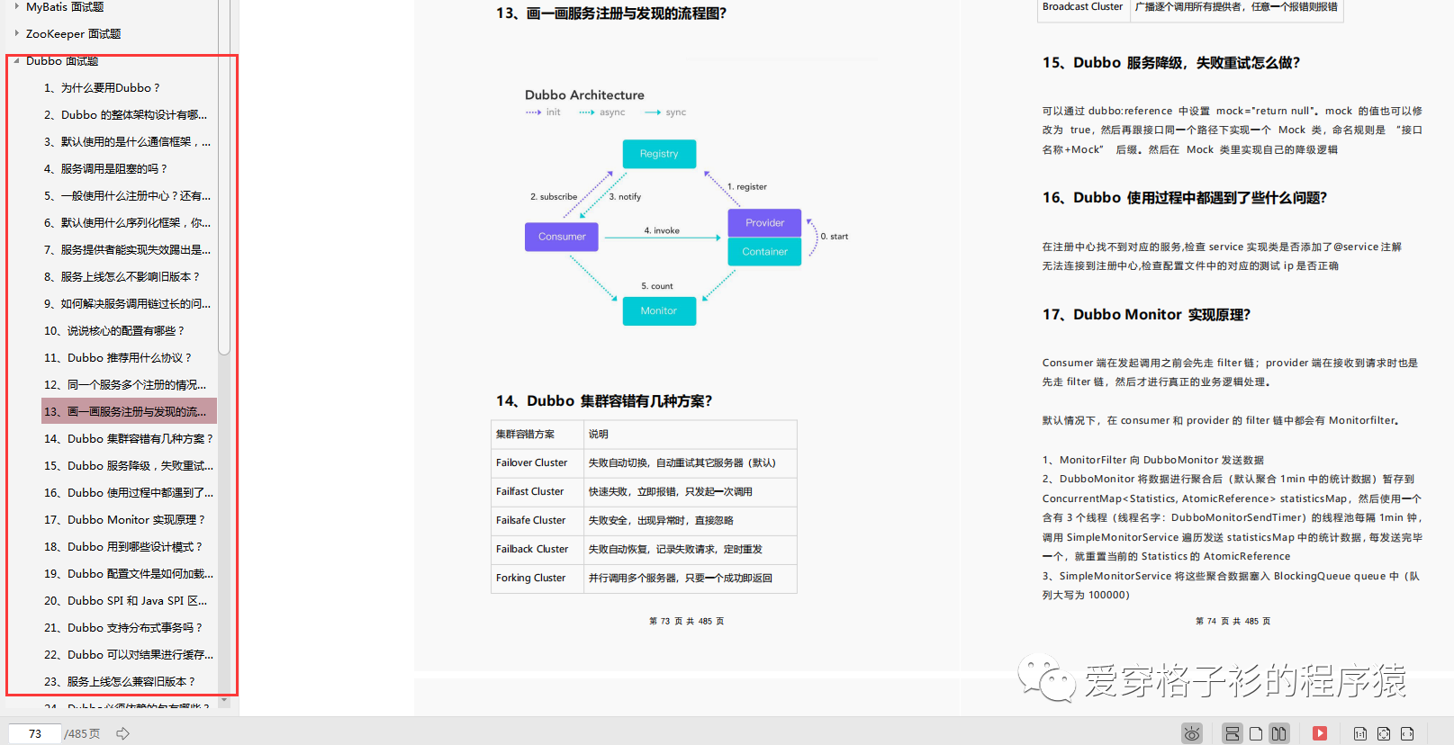Click the outline panel scroll-down arrow

tap(224, 701)
